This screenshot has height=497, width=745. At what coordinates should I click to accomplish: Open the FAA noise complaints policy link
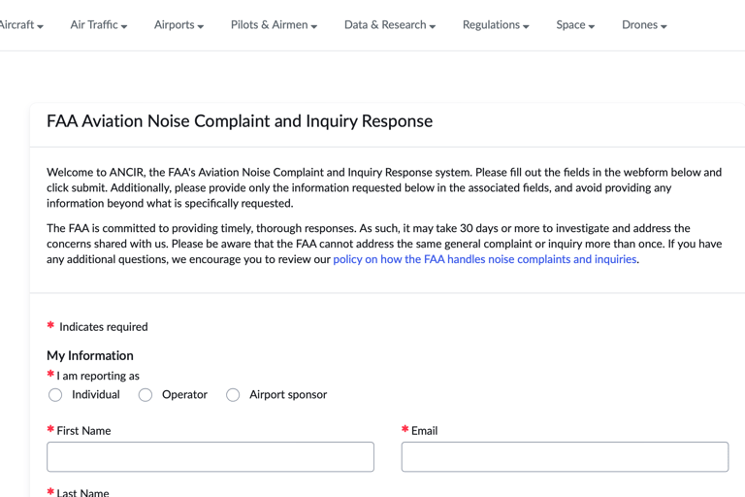485,259
